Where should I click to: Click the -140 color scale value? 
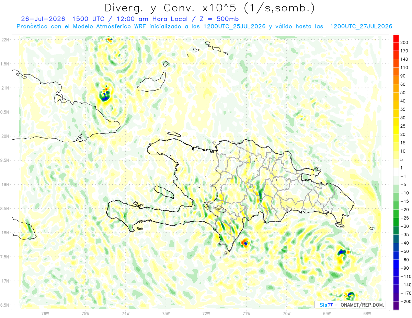[x=405, y=285]
